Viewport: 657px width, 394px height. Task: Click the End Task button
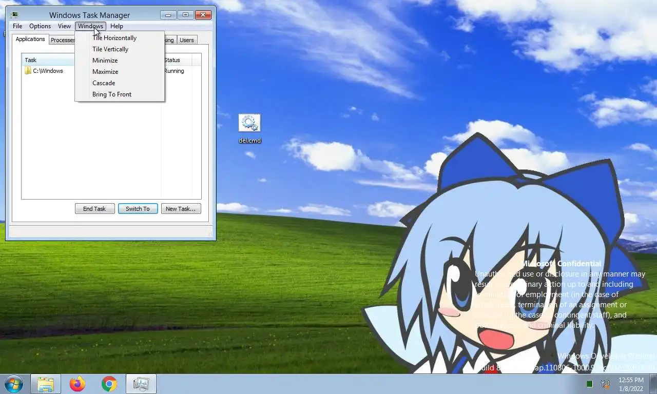(94, 209)
